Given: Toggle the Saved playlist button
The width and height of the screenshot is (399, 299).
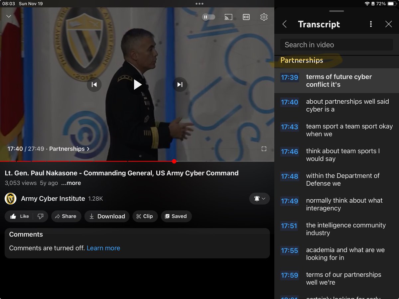Looking at the screenshot, I should pyautogui.click(x=176, y=216).
